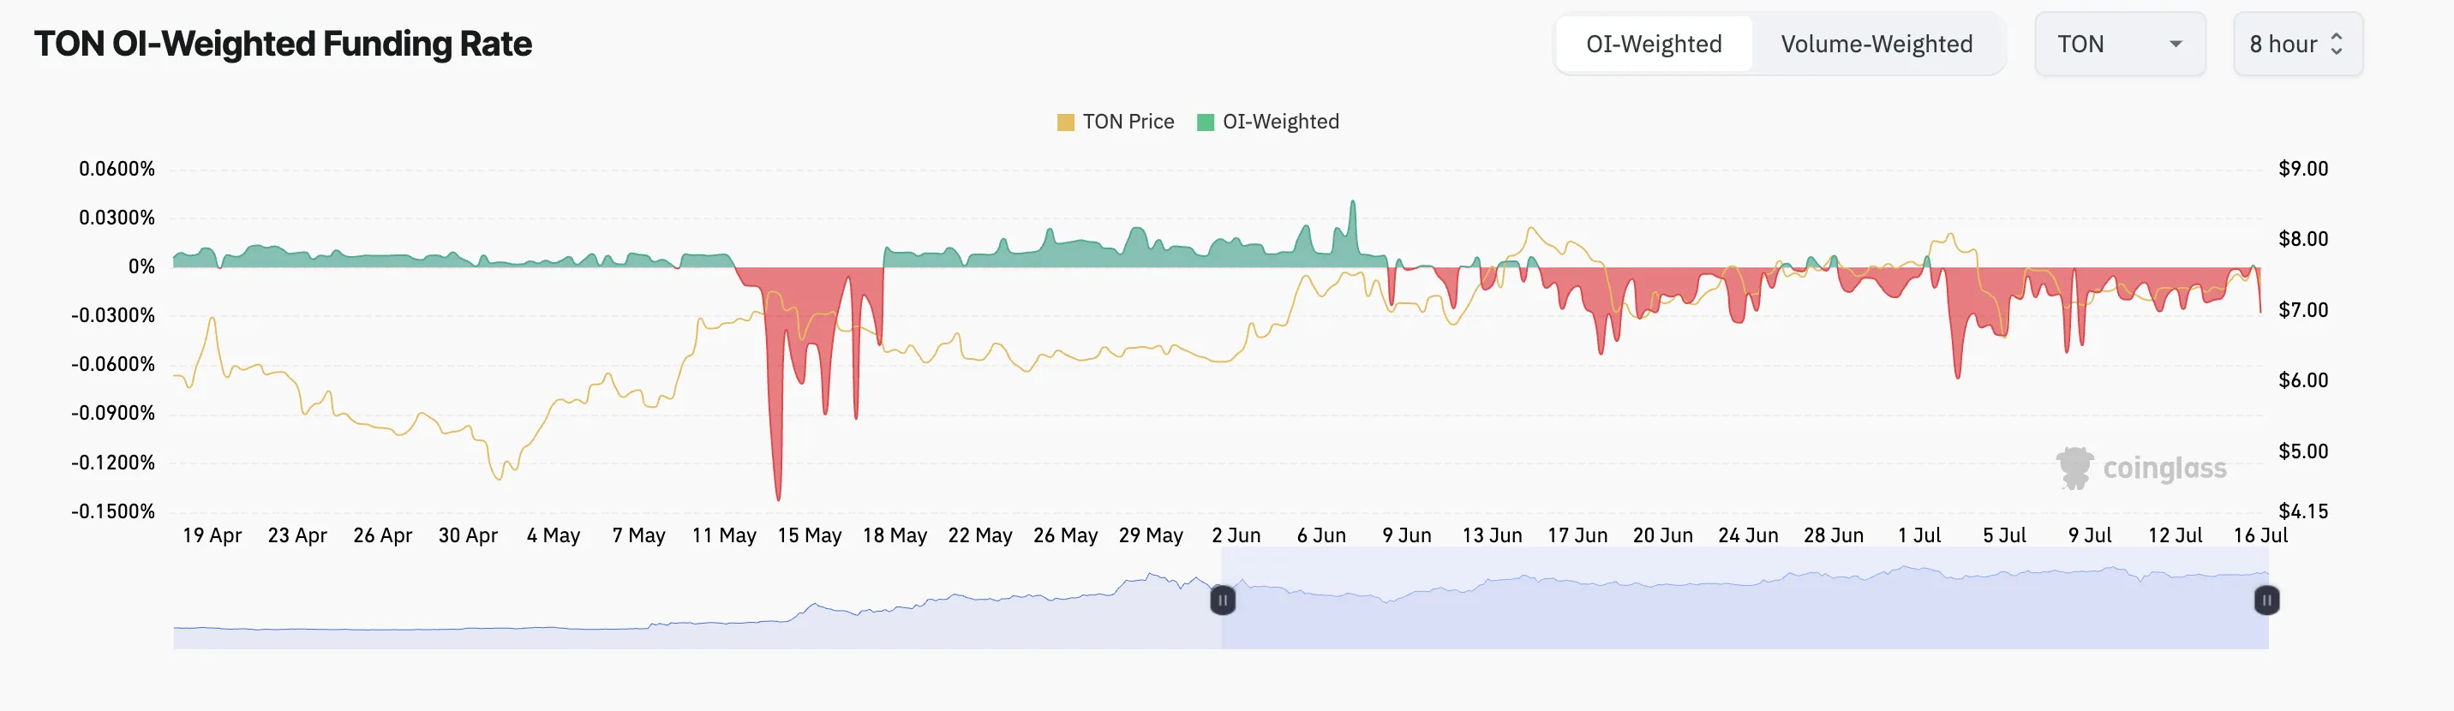Viewport: 2454px width, 711px height.
Task: Toggle TON Price yellow legend swatch
Action: [x=1066, y=122]
